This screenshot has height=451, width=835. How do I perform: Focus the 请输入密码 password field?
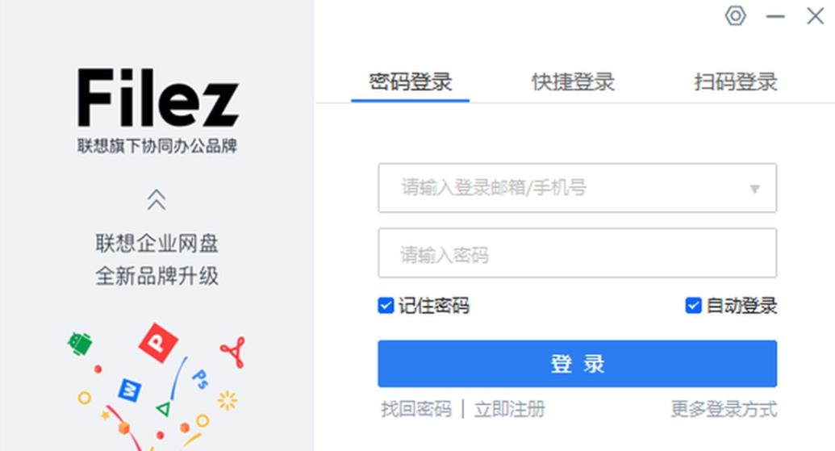tap(577, 255)
